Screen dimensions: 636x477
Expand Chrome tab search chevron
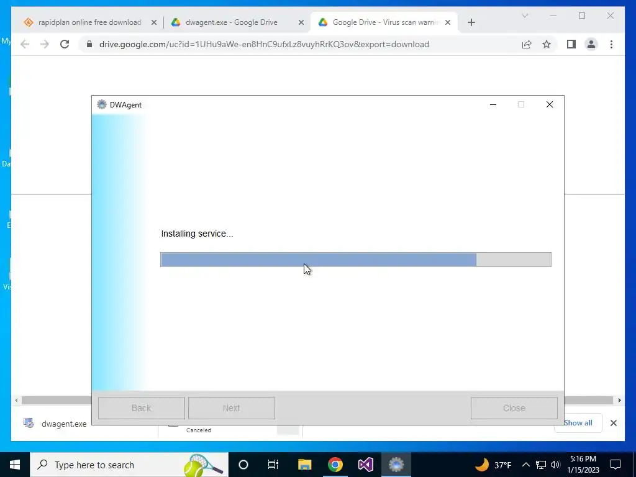524,16
